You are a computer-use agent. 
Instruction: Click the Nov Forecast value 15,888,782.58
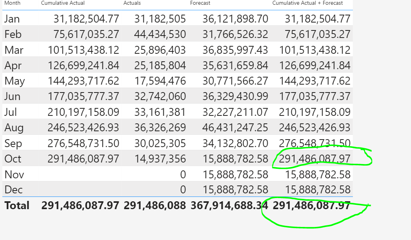236,175
